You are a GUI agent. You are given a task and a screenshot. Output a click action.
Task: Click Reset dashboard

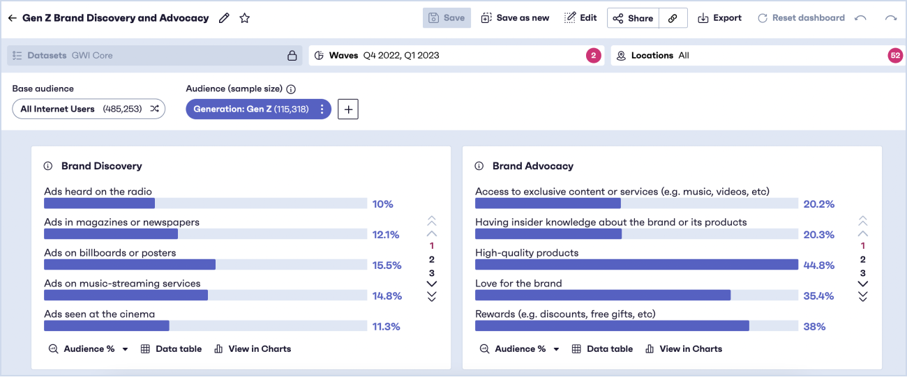point(801,18)
